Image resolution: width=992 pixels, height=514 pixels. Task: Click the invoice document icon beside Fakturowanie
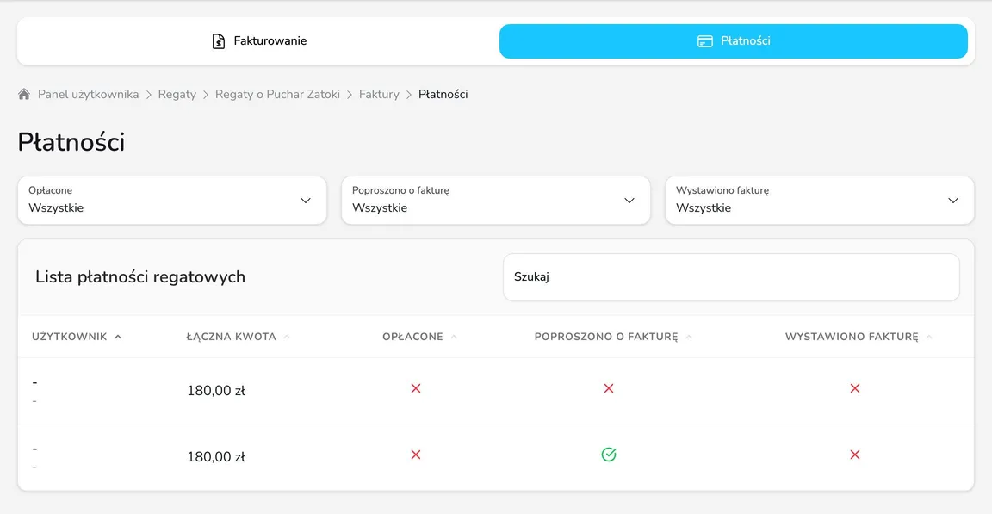pos(218,41)
